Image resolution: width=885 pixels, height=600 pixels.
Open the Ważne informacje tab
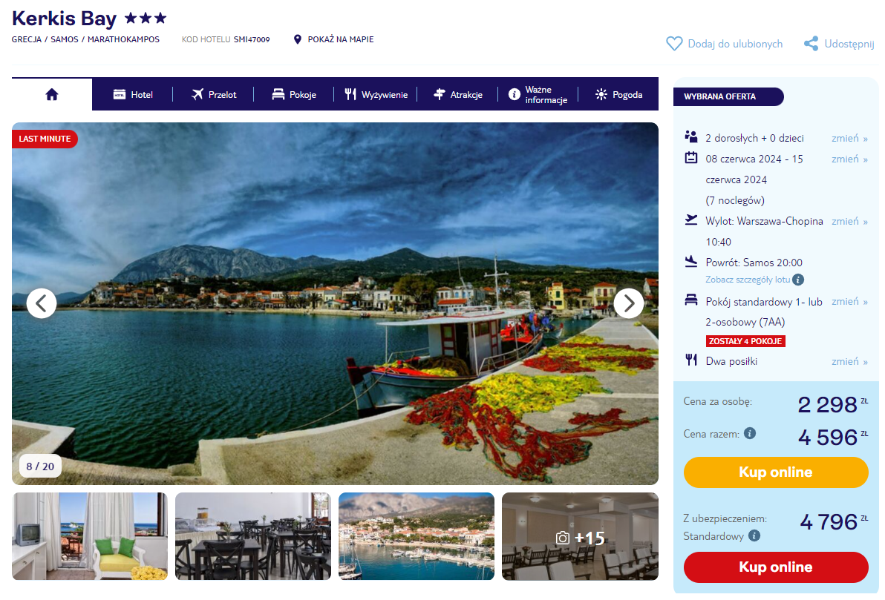(538, 95)
